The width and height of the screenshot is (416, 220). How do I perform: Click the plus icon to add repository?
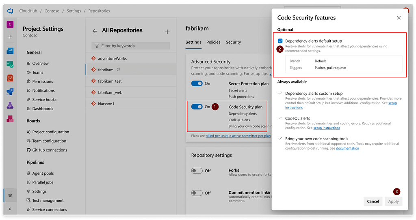(167, 31)
